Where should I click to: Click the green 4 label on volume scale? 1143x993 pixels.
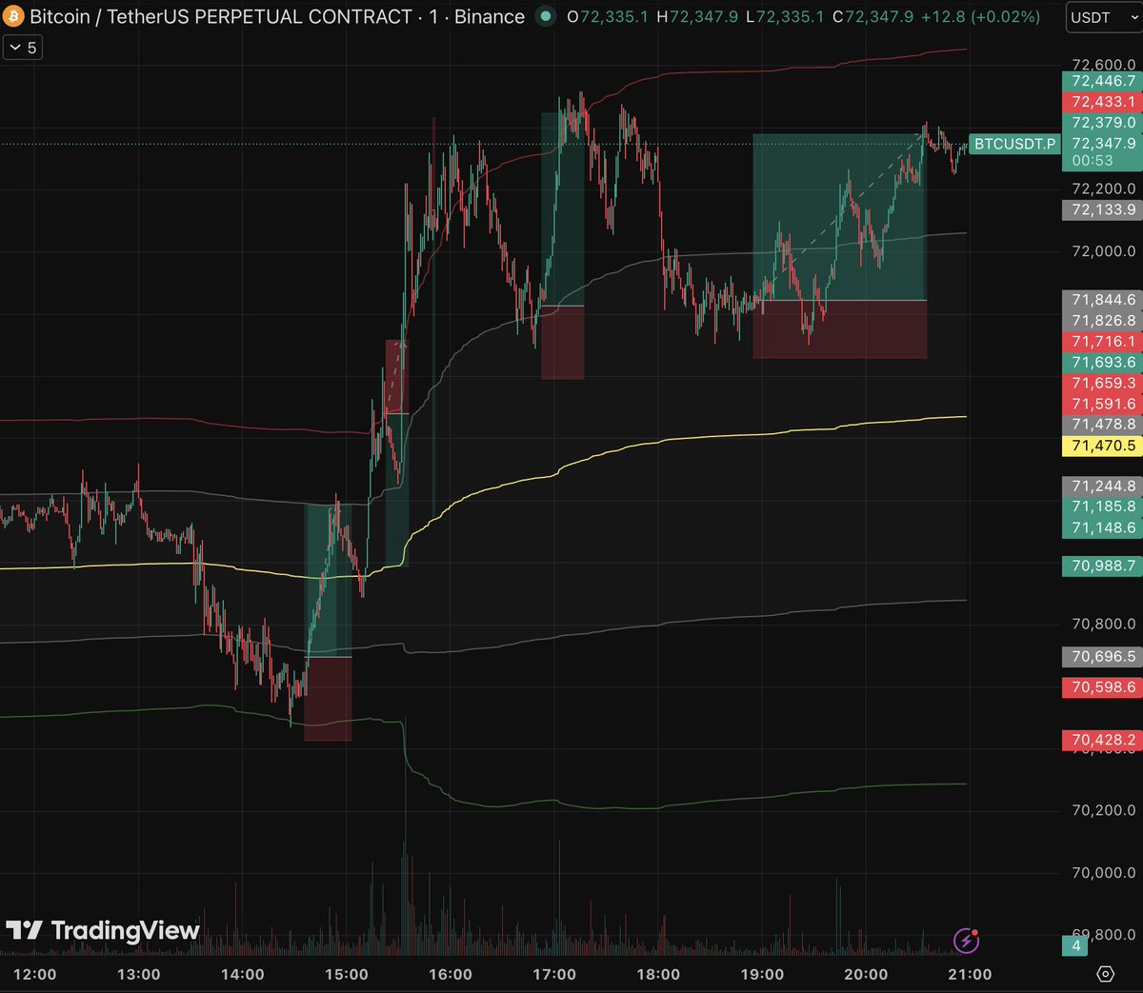[x=1076, y=945]
